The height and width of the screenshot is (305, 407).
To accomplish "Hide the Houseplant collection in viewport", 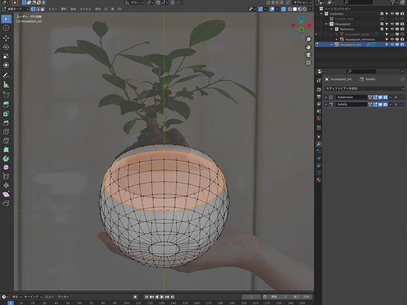I will coord(392,24).
